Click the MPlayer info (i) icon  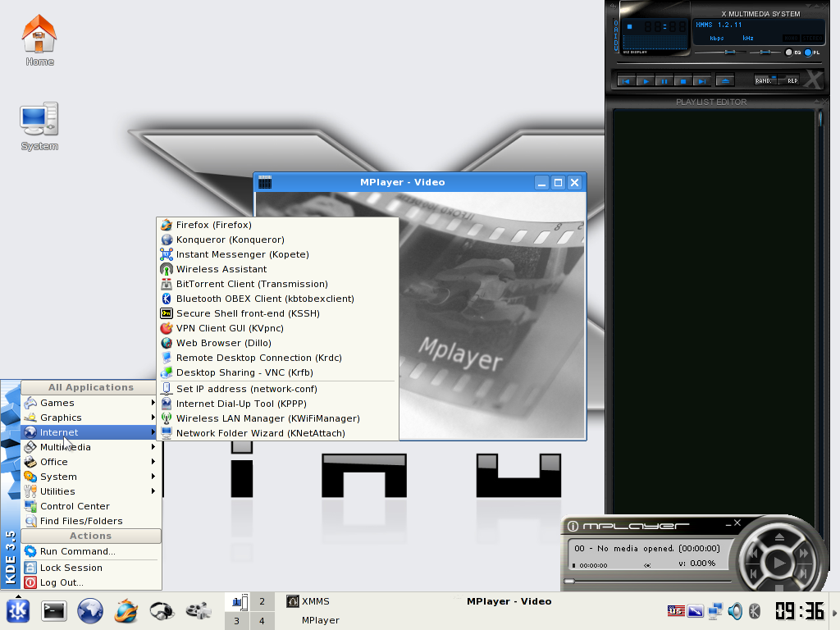tap(573, 526)
